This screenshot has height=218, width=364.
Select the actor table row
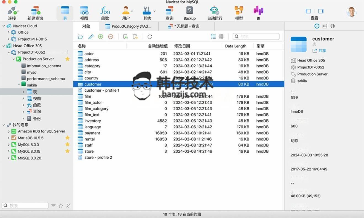(179, 54)
